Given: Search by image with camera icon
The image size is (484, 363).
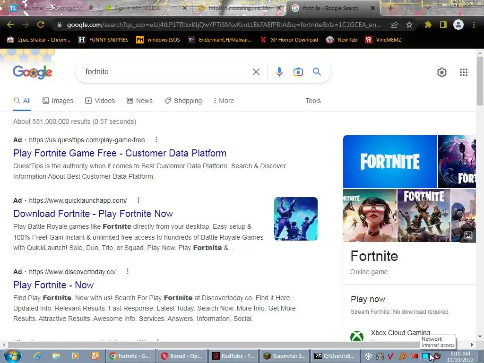Looking at the screenshot, I should 298,72.
